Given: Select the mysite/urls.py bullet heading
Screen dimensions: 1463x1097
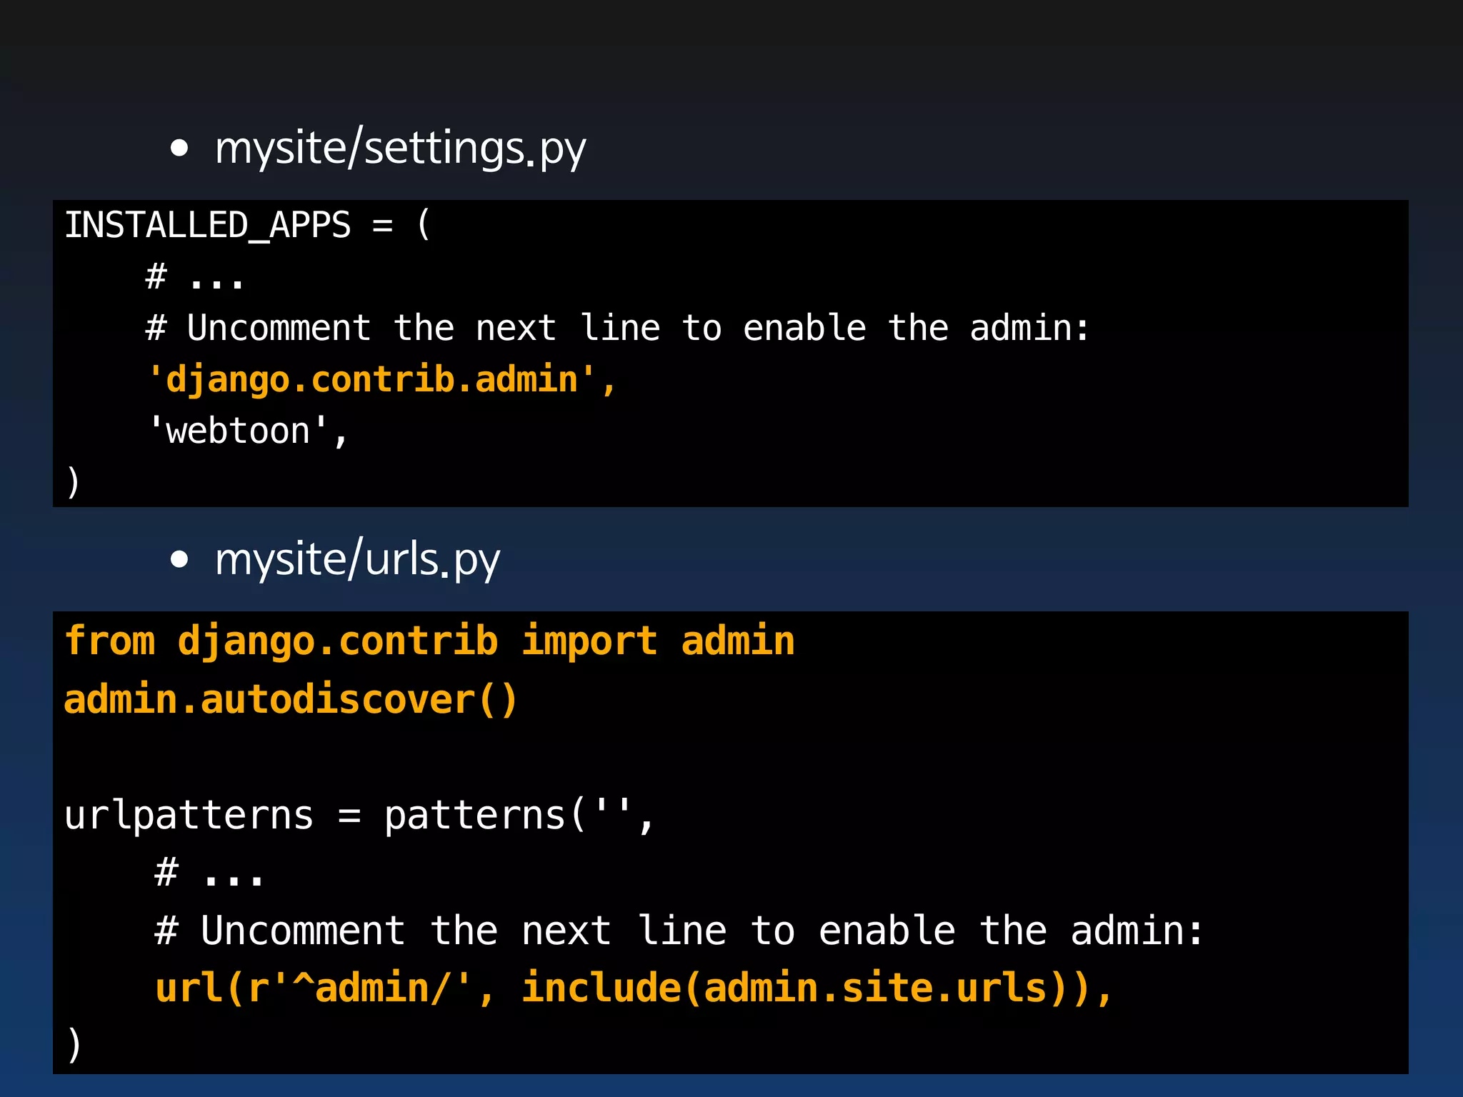Looking at the screenshot, I should (357, 559).
